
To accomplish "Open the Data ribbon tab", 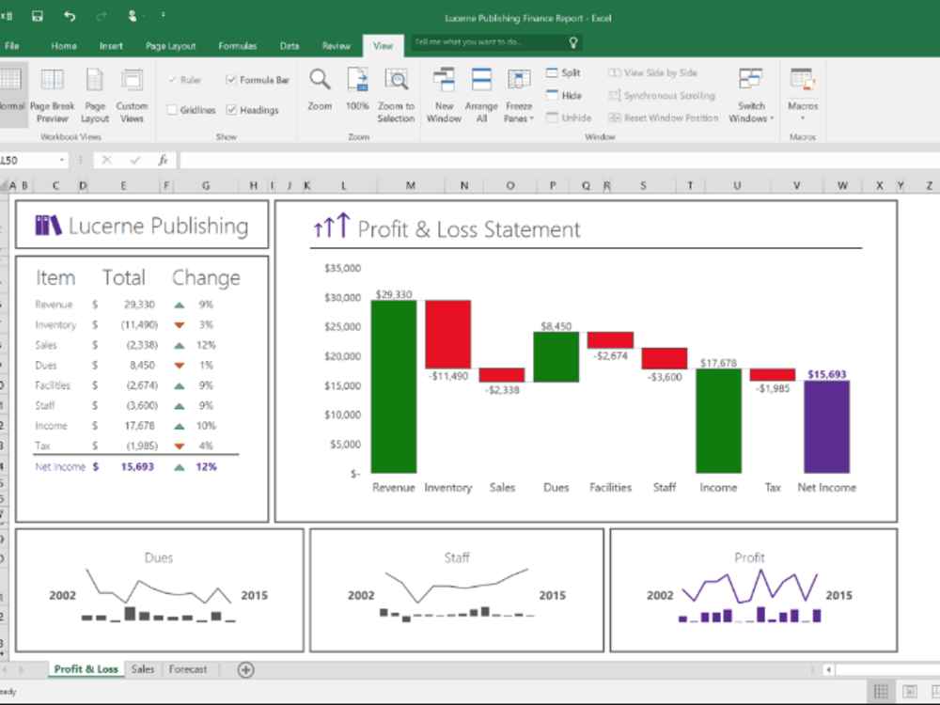I will point(290,45).
